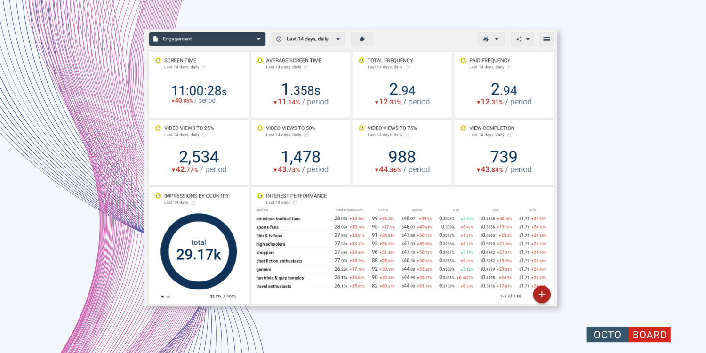Click the Snapchat icon on Paid Frequency widget
Image resolution: width=706 pixels, height=353 pixels.
pos(463,60)
